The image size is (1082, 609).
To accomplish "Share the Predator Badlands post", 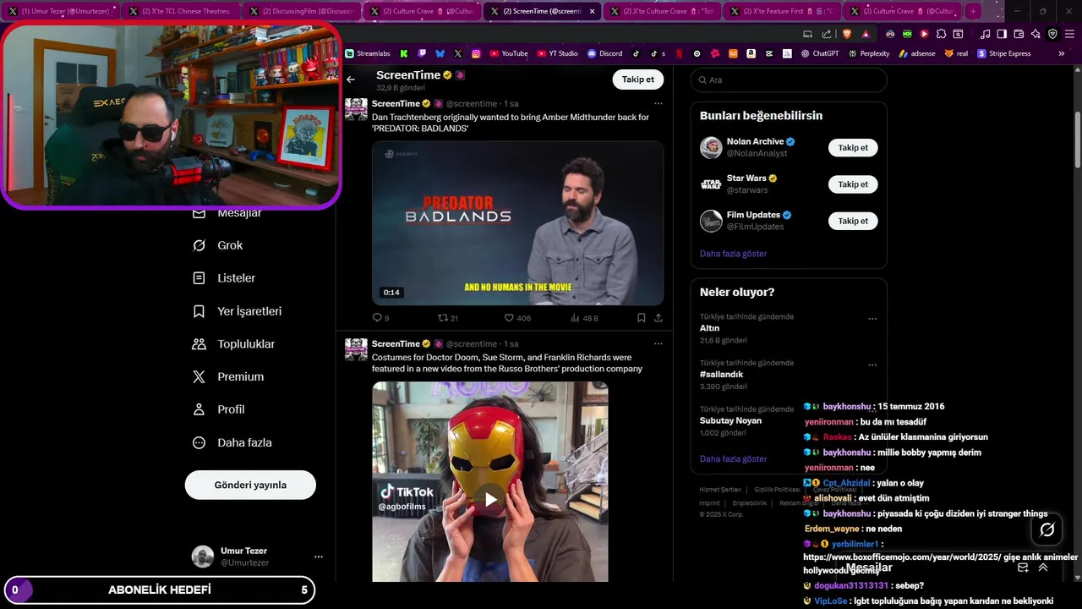I will [658, 318].
